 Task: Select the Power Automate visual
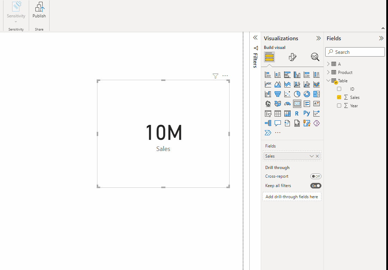[x=268, y=133]
